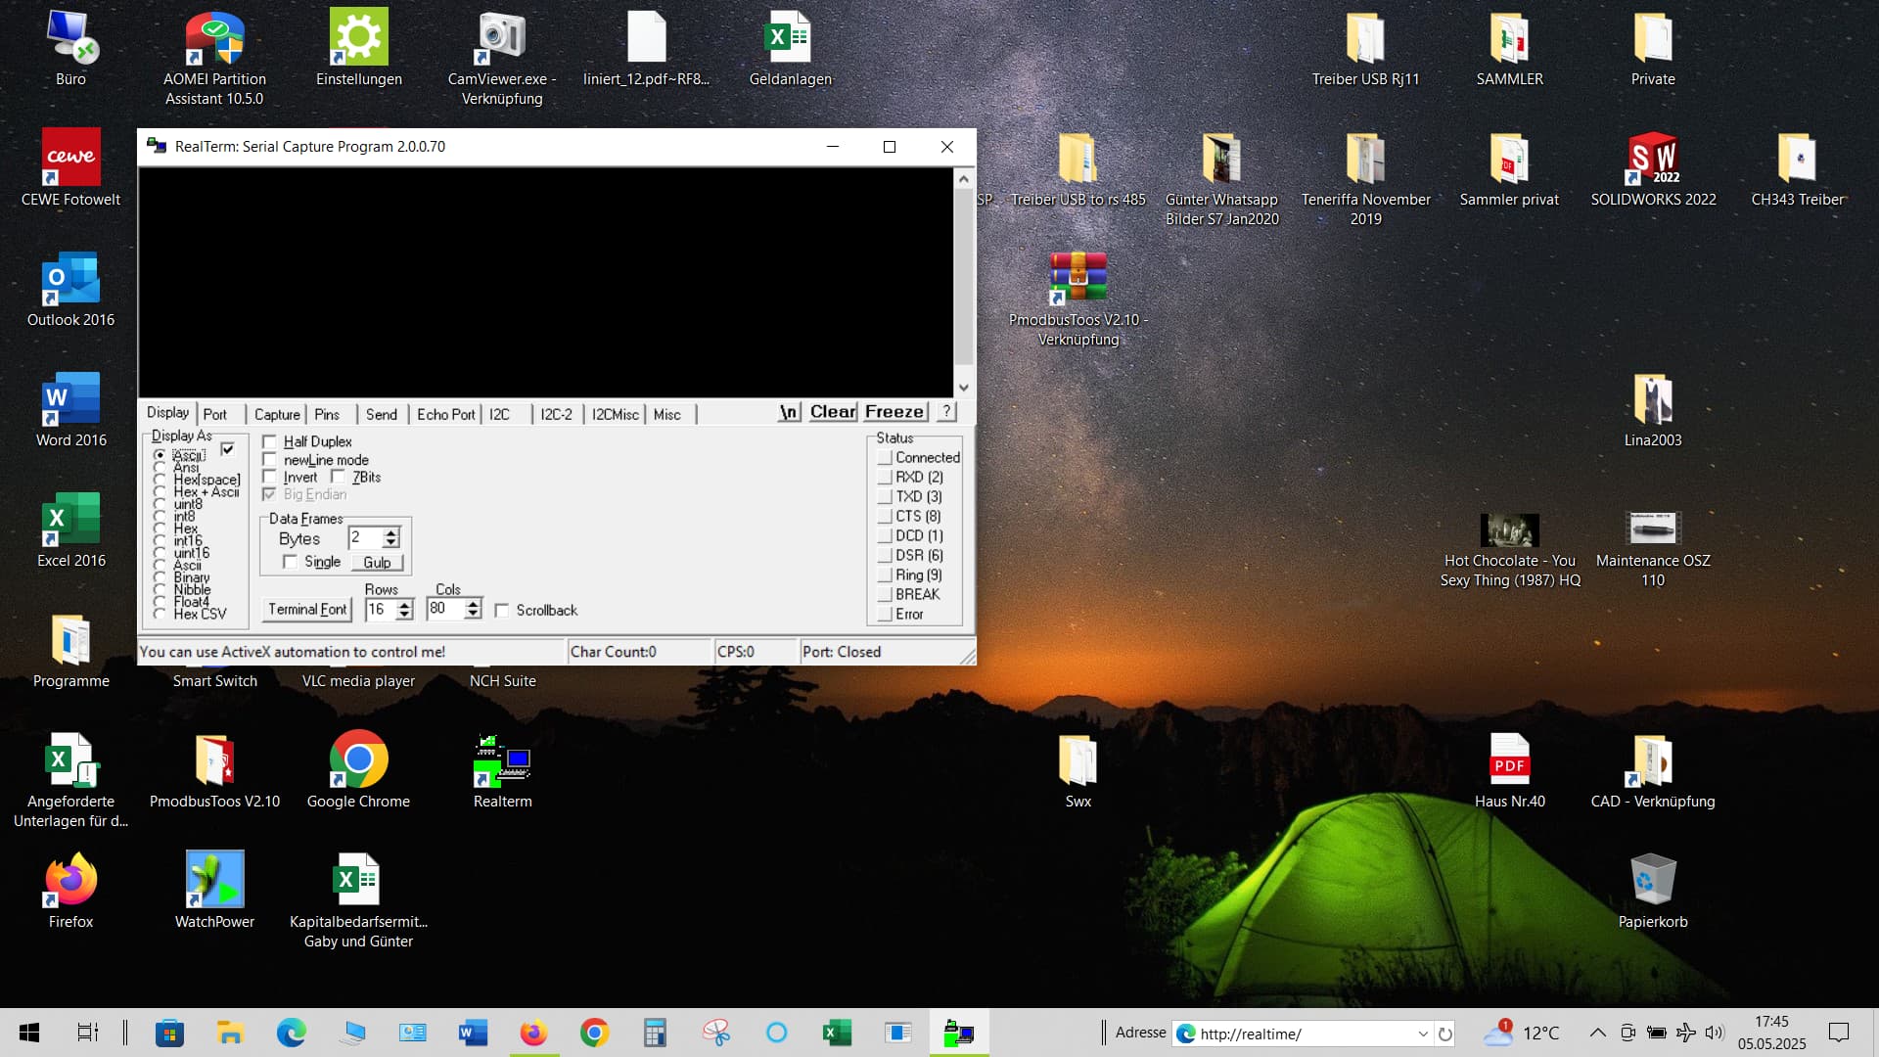Click the Freeze button
Image resolution: width=1879 pixels, height=1057 pixels.
click(x=894, y=412)
